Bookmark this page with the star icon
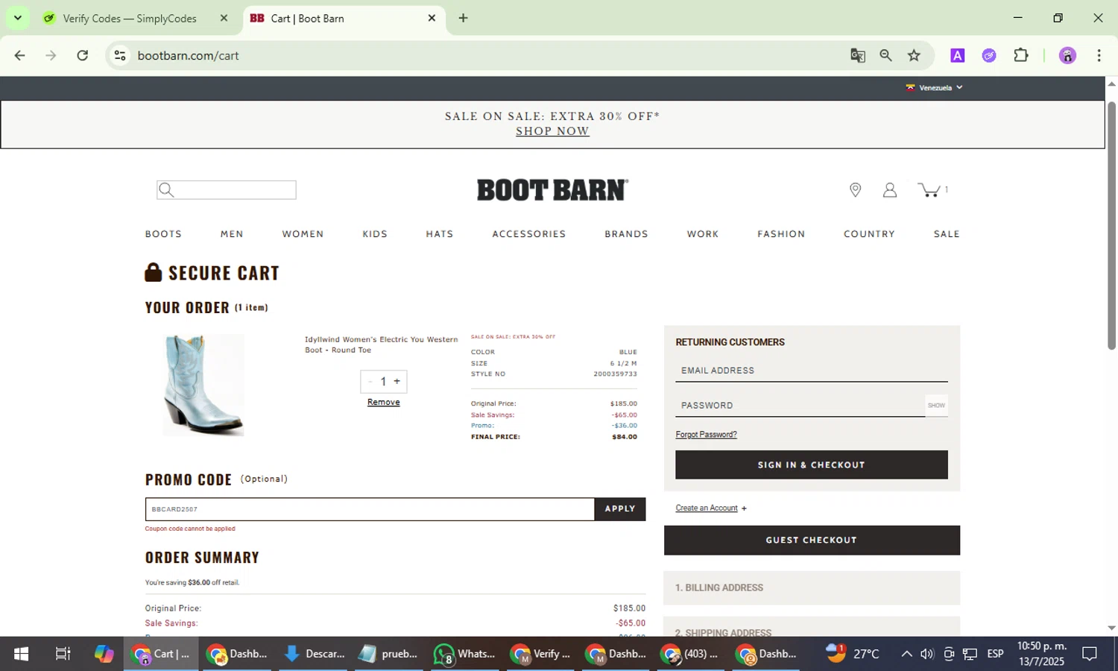The width and height of the screenshot is (1118, 671). click(x=914, y=55)
